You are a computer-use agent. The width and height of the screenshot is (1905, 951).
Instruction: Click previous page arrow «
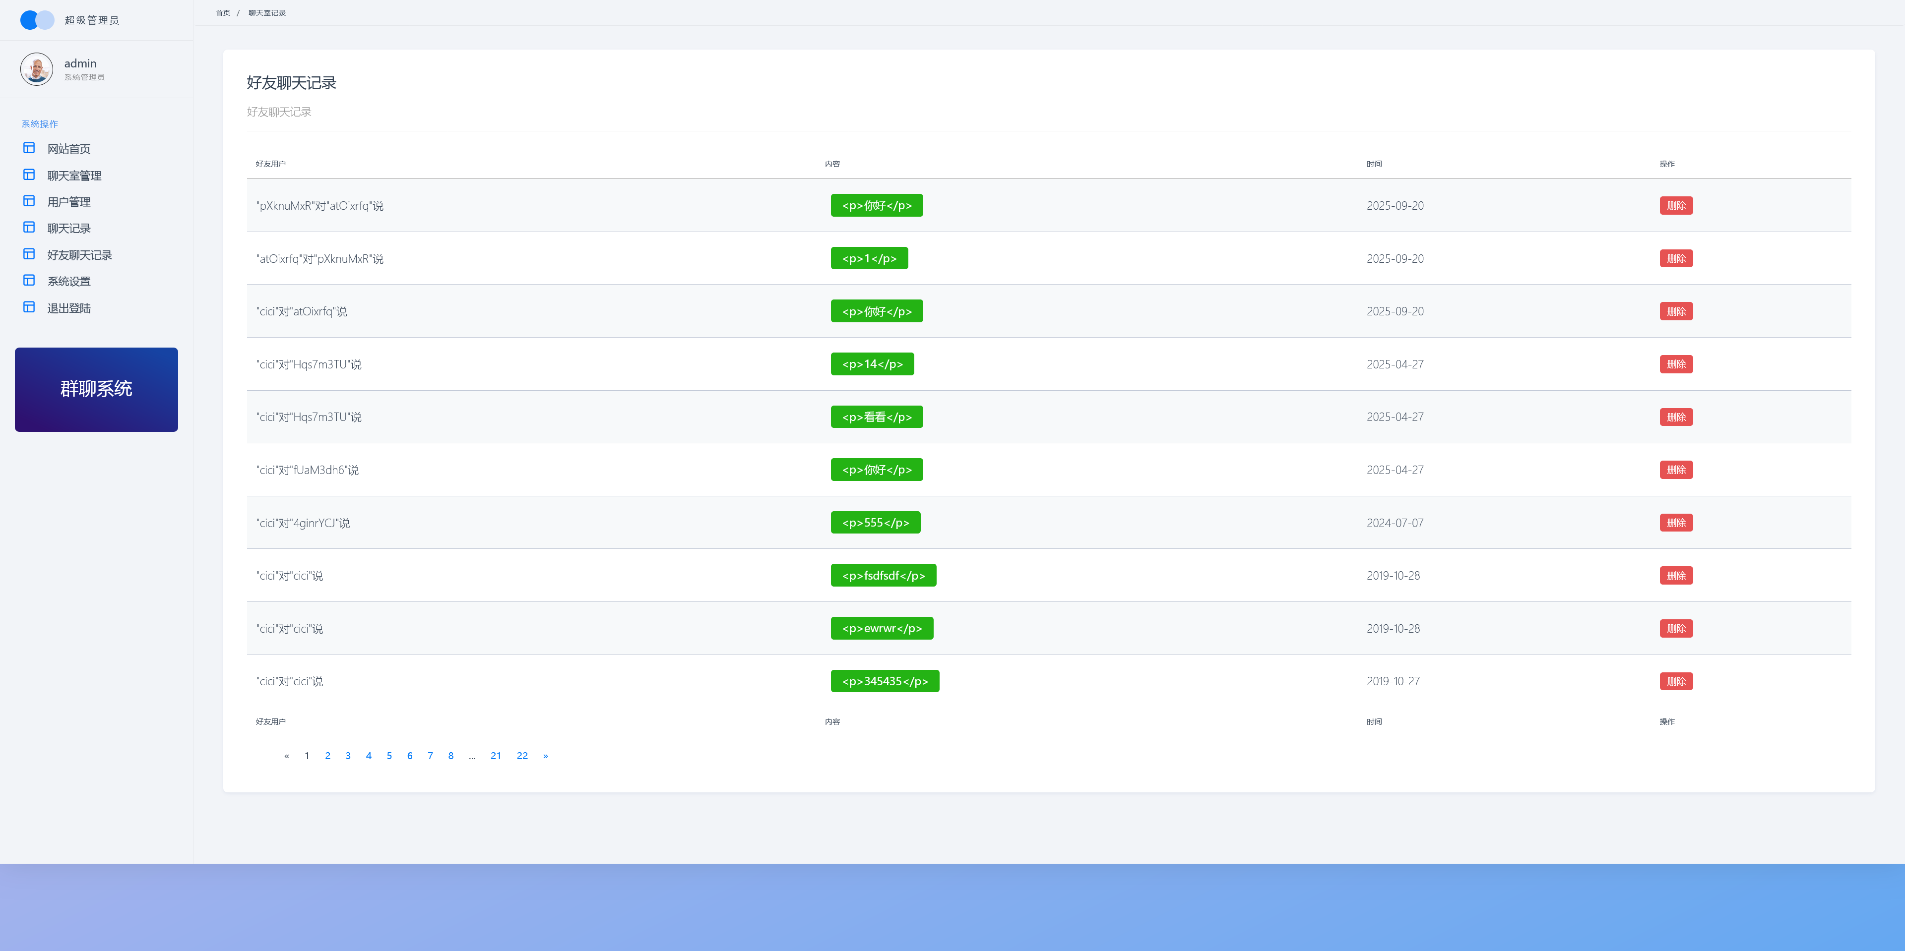(x=287, y=755)
